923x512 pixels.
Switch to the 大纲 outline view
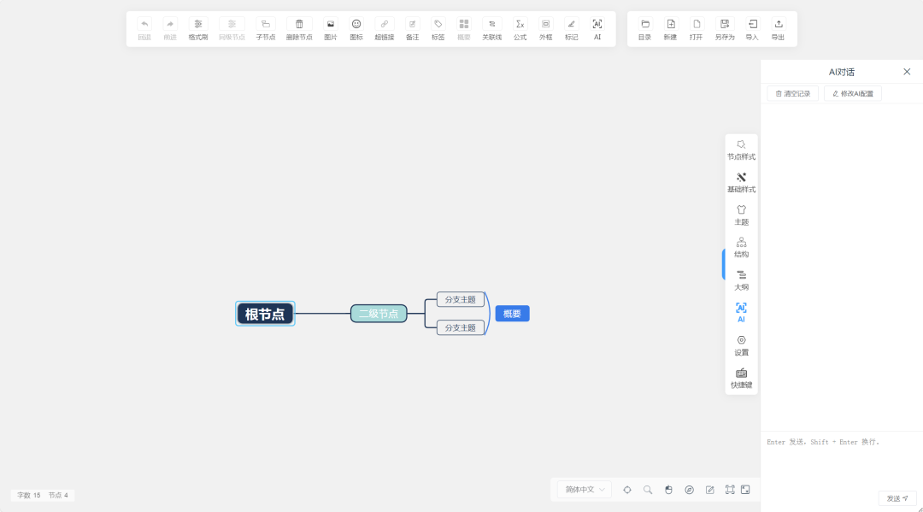pyautogui.click(x=740, y=280)
